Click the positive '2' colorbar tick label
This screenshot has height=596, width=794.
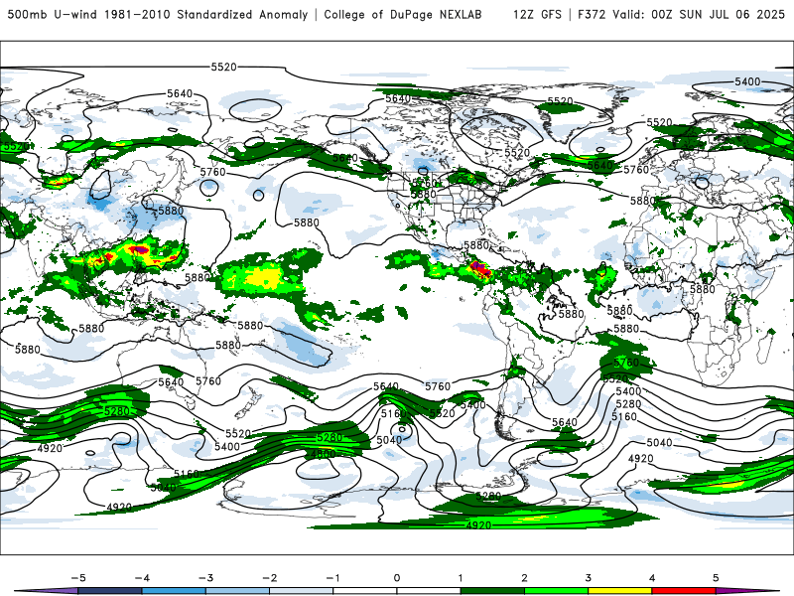pyautogui.click(x=525, y=578)
